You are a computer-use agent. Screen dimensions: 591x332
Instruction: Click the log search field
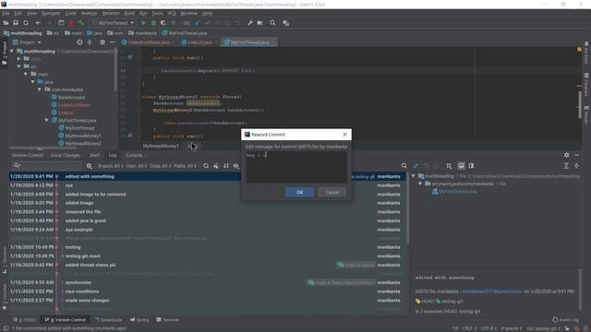point(47,166)
